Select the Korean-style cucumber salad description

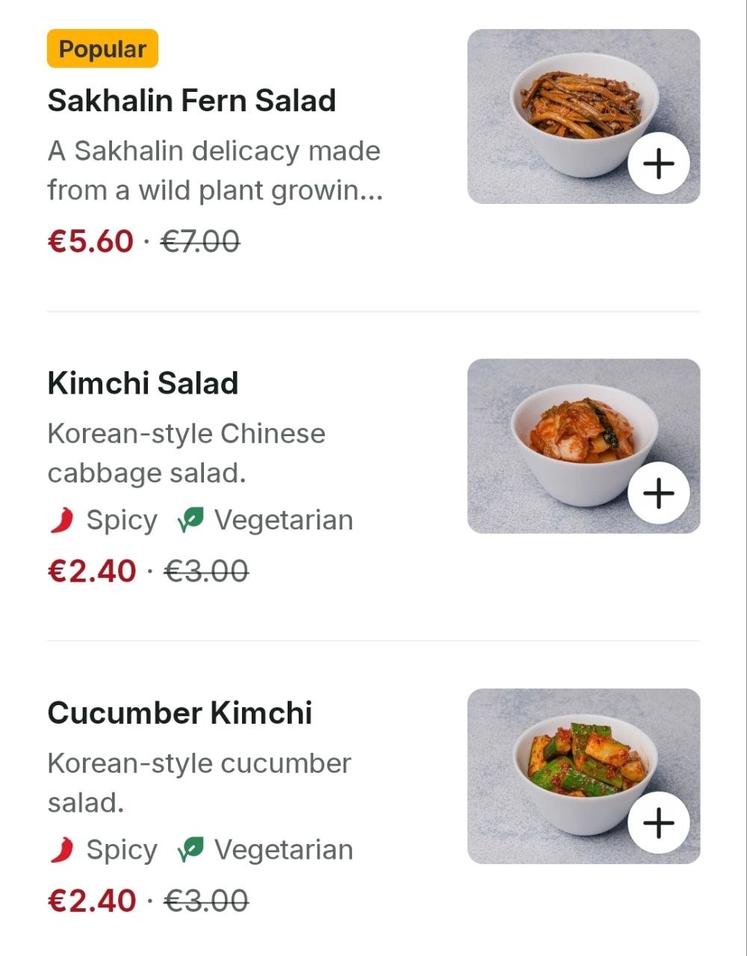point(199,782)
